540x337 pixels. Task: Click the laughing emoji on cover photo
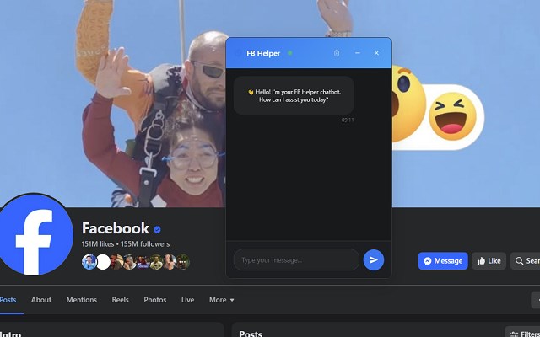452,116
